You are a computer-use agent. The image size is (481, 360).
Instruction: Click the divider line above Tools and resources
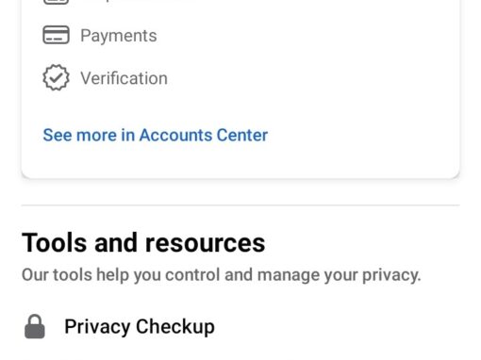[x=240, y=205]
